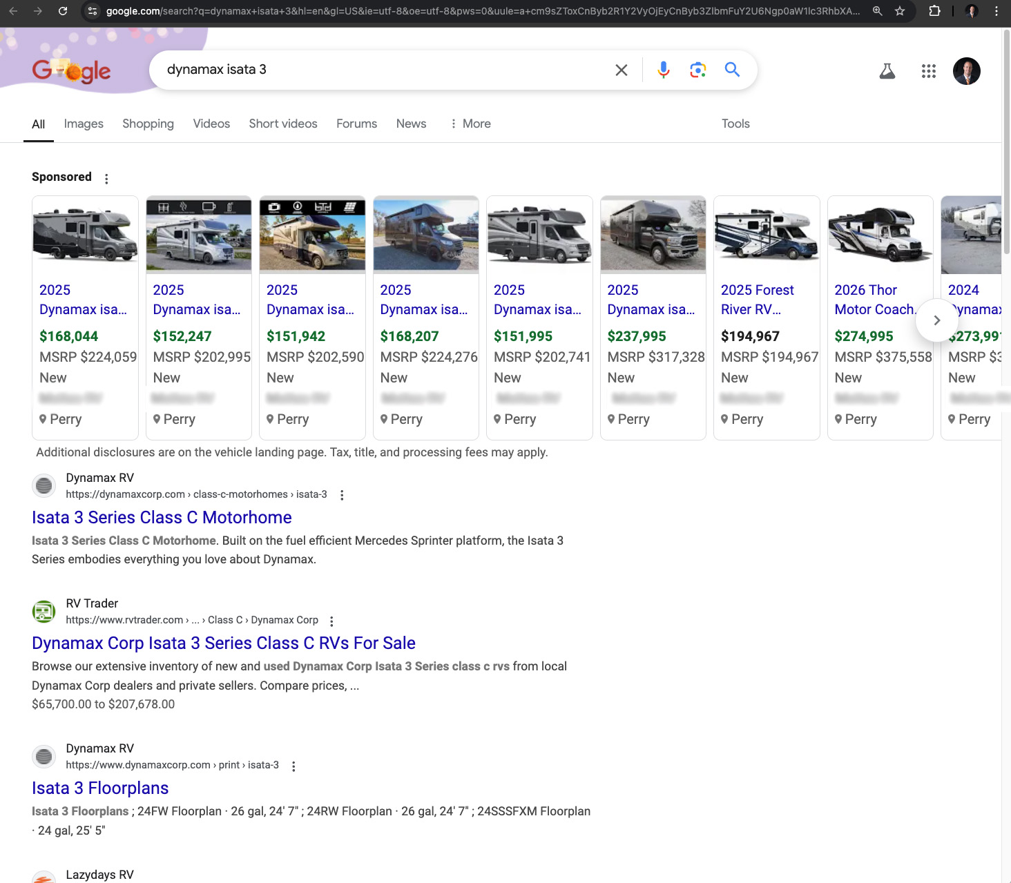Click the RV Trader source name
The height and width of the screenshot is (883, 1011).
click(92, 603)
